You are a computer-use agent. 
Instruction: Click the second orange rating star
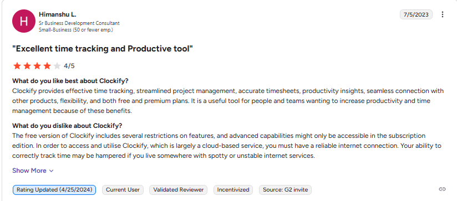pos(27,66)
